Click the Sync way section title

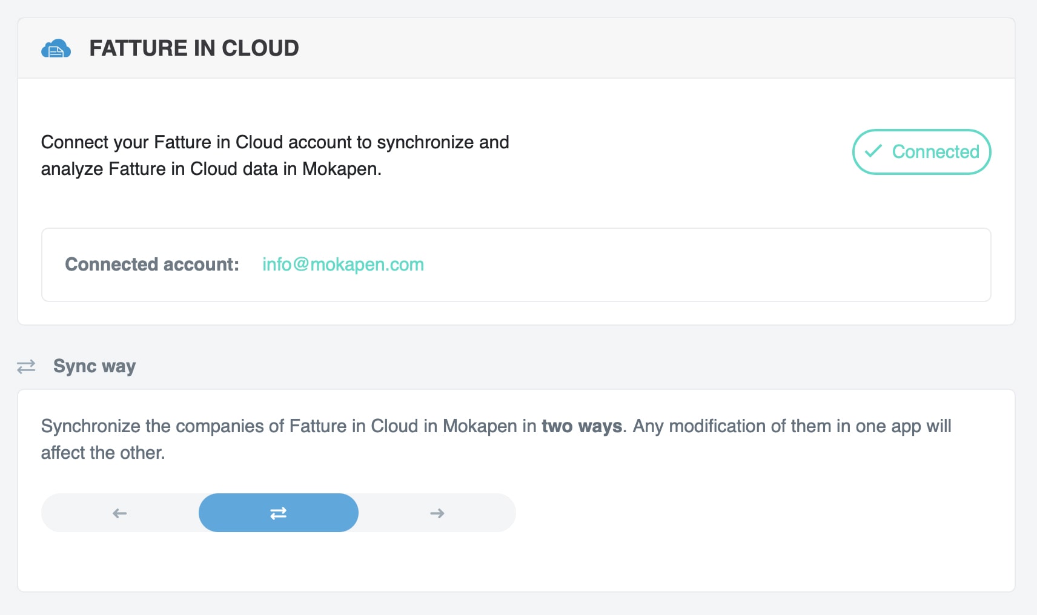(x=94, y=366)
